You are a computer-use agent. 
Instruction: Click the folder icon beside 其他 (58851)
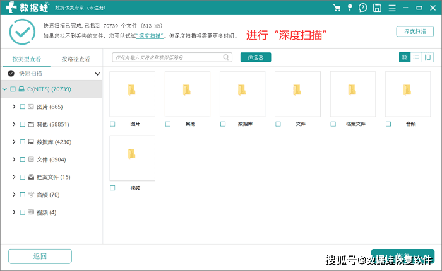pyautogui.click(x=31, y=124)
